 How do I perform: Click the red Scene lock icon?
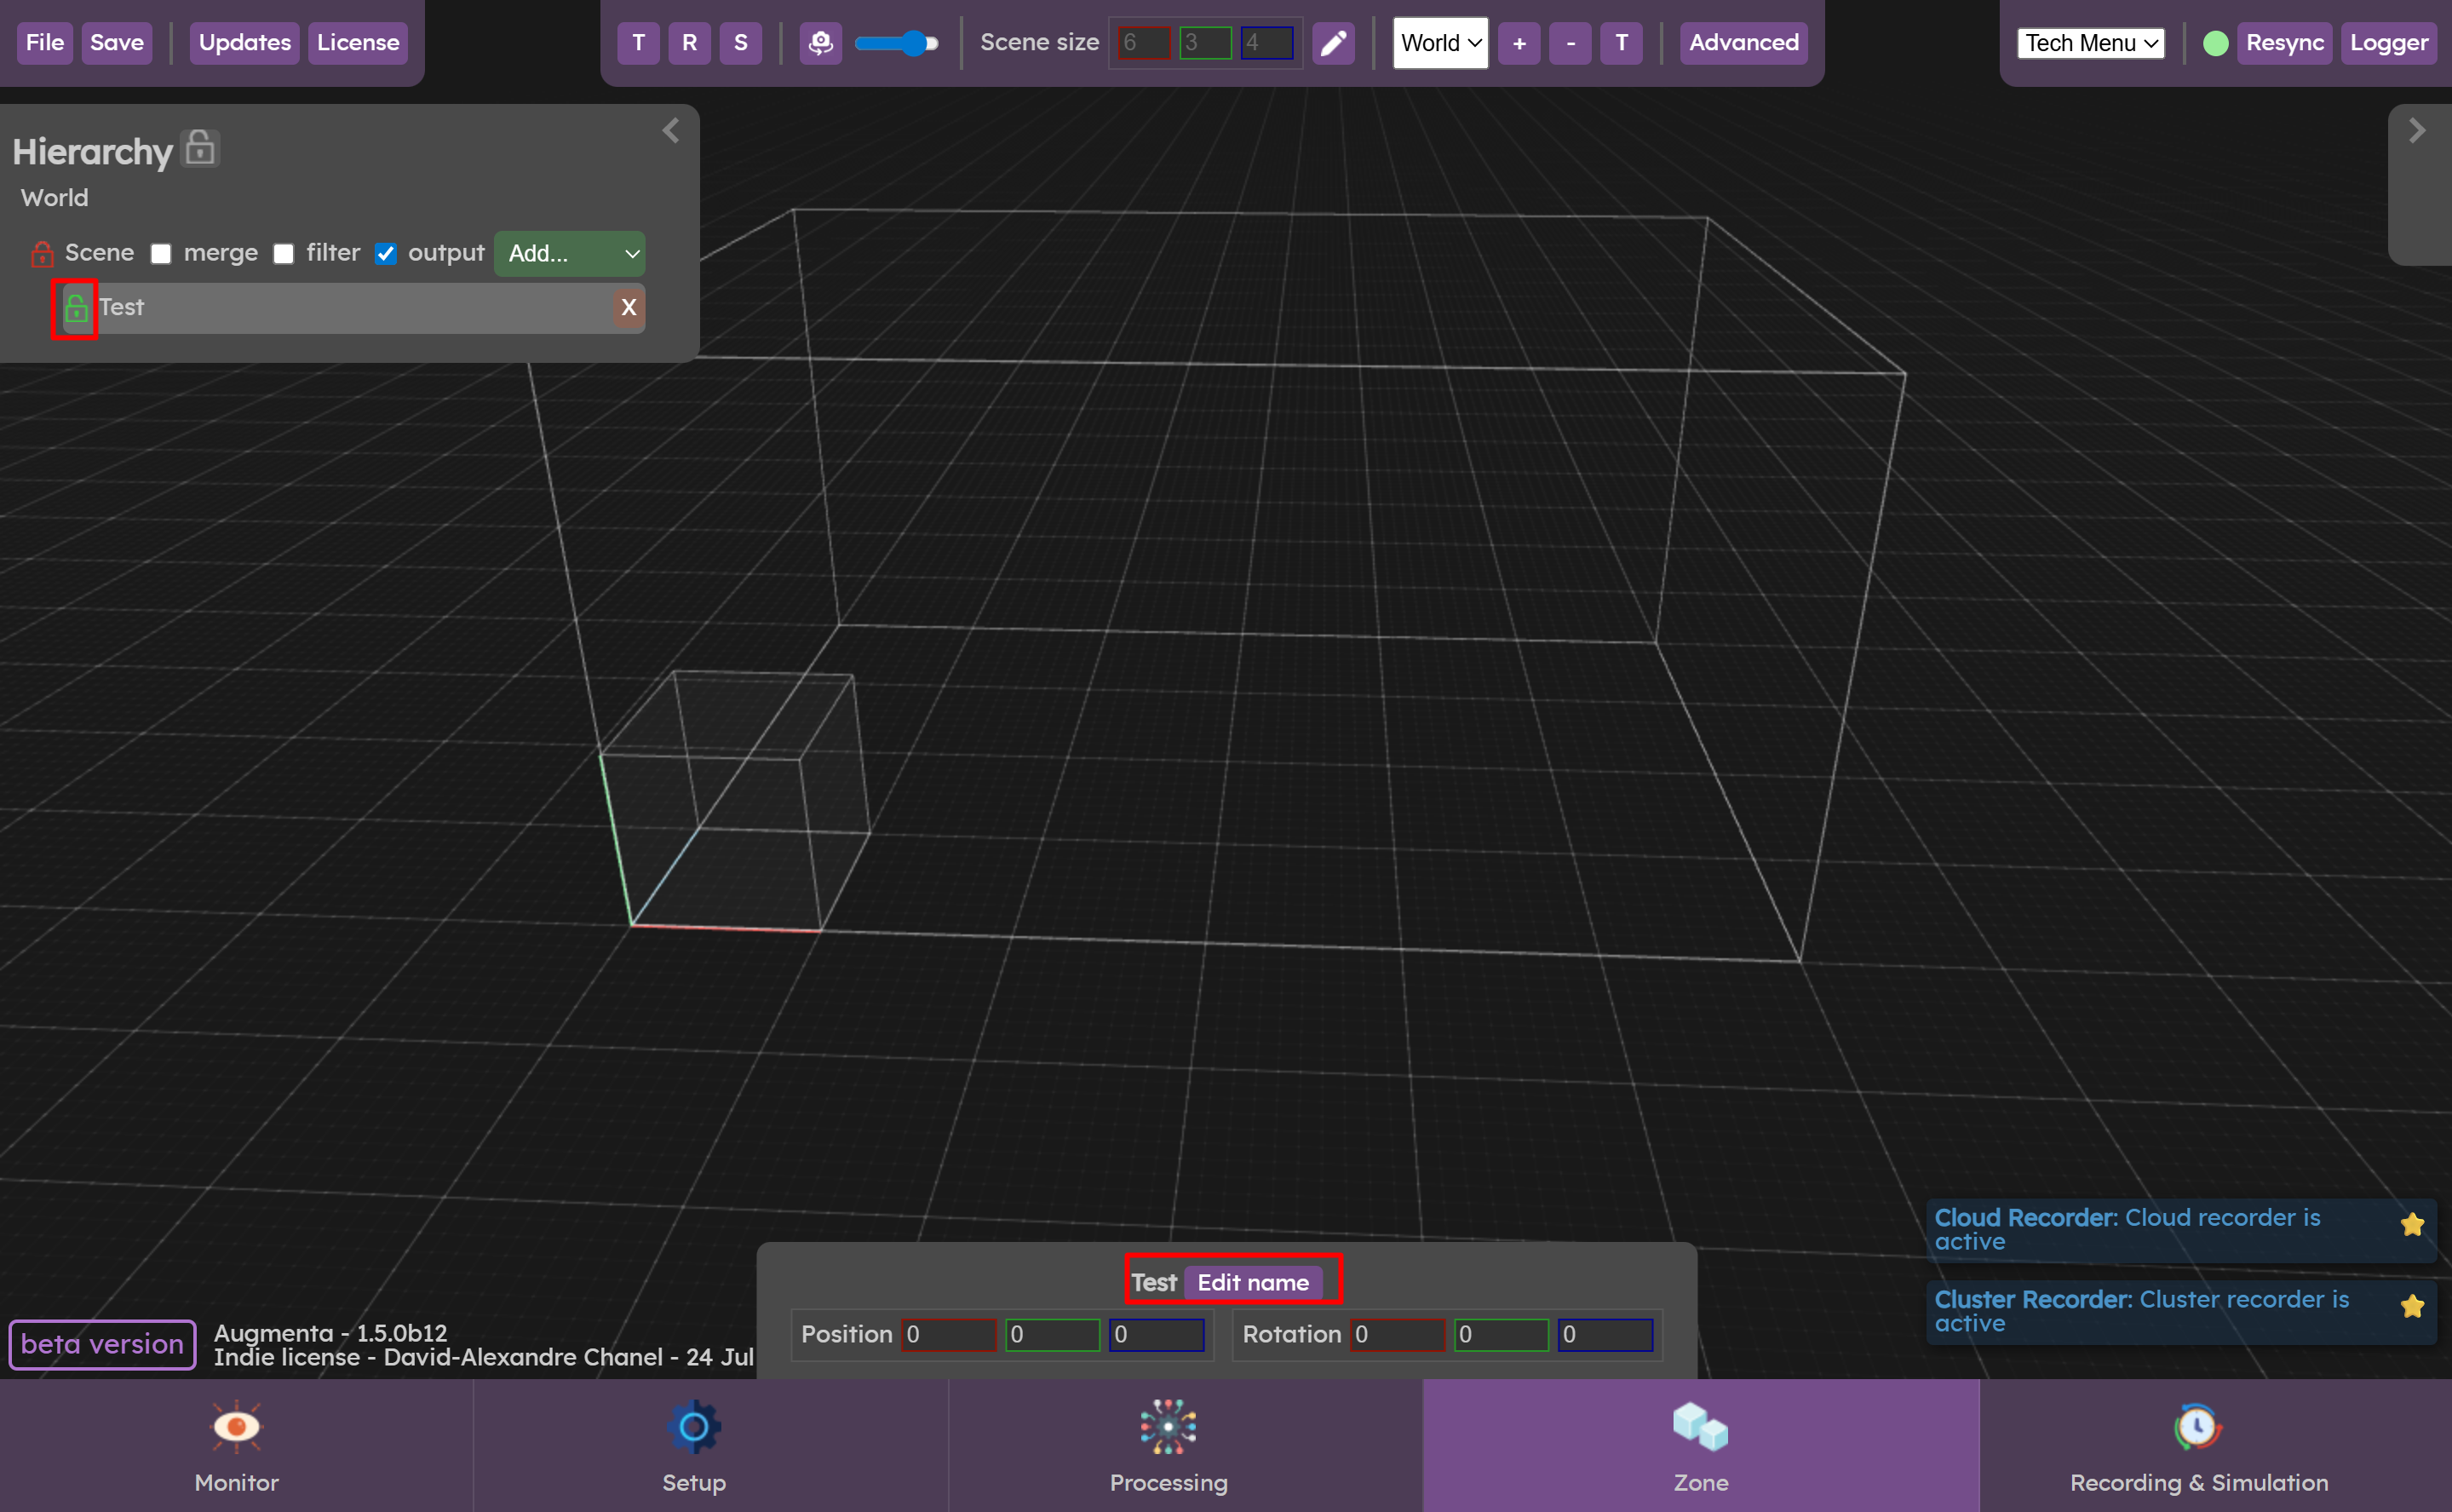(42, 254)
